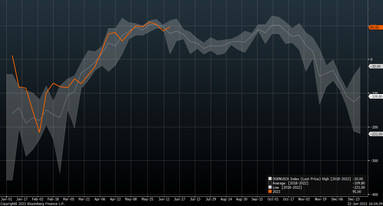Click the orange 2023 legend color swatch
This screenshot has height=206, width=383.
[x=270, y=192]
